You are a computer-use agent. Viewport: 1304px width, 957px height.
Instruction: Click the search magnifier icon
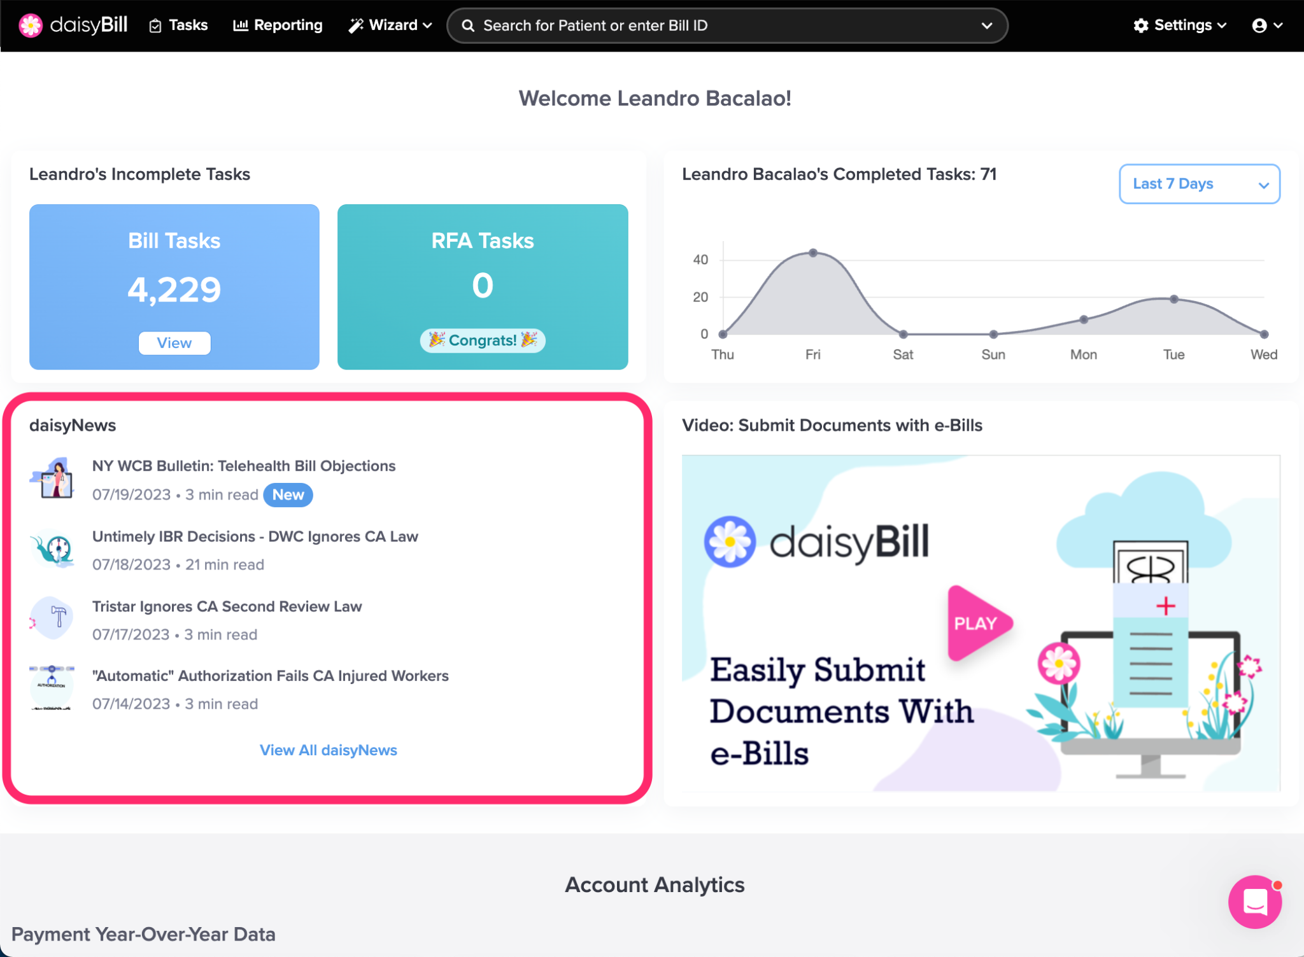click(468, 25)
